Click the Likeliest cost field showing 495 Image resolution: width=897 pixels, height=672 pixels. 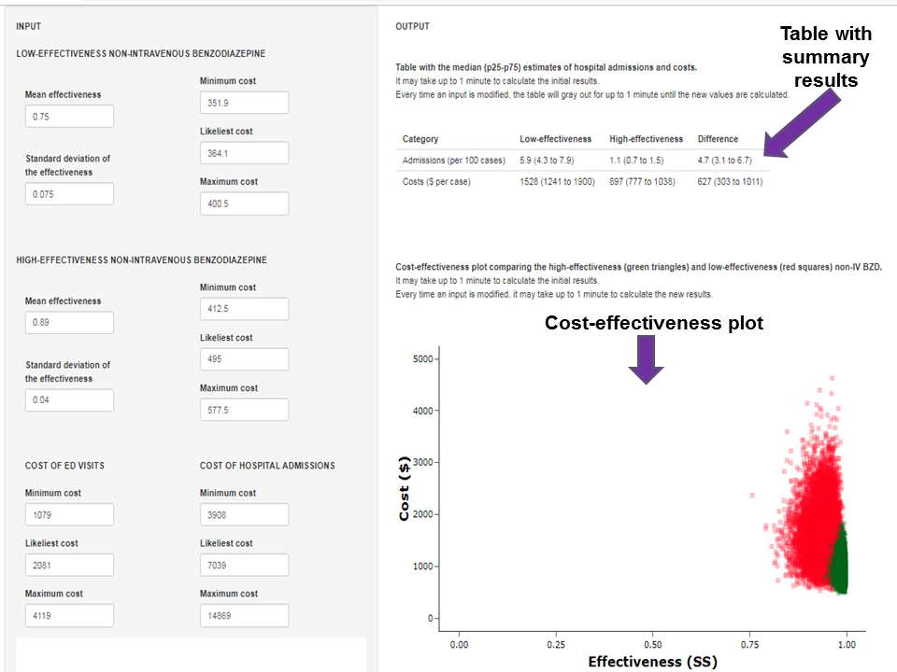[244, 359]
